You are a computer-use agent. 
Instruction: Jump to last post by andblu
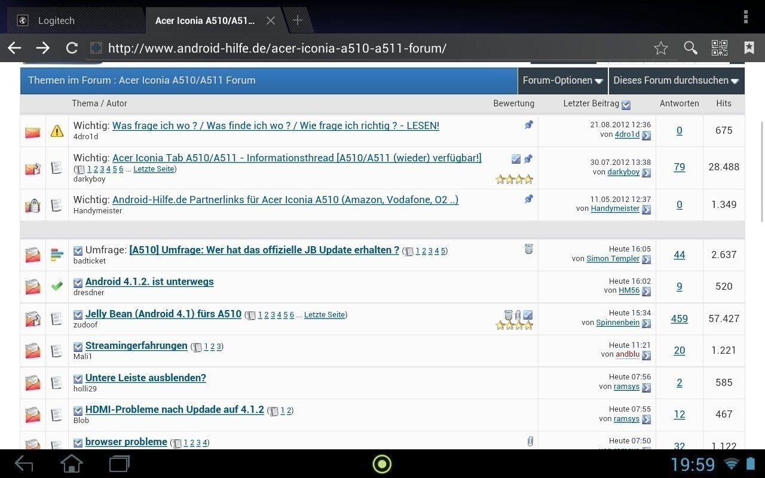click(x=646, y=356)
